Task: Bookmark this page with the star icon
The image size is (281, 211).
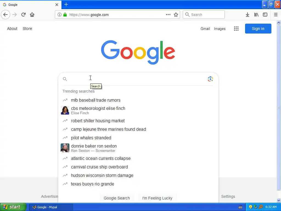Action: click(176, 15)
